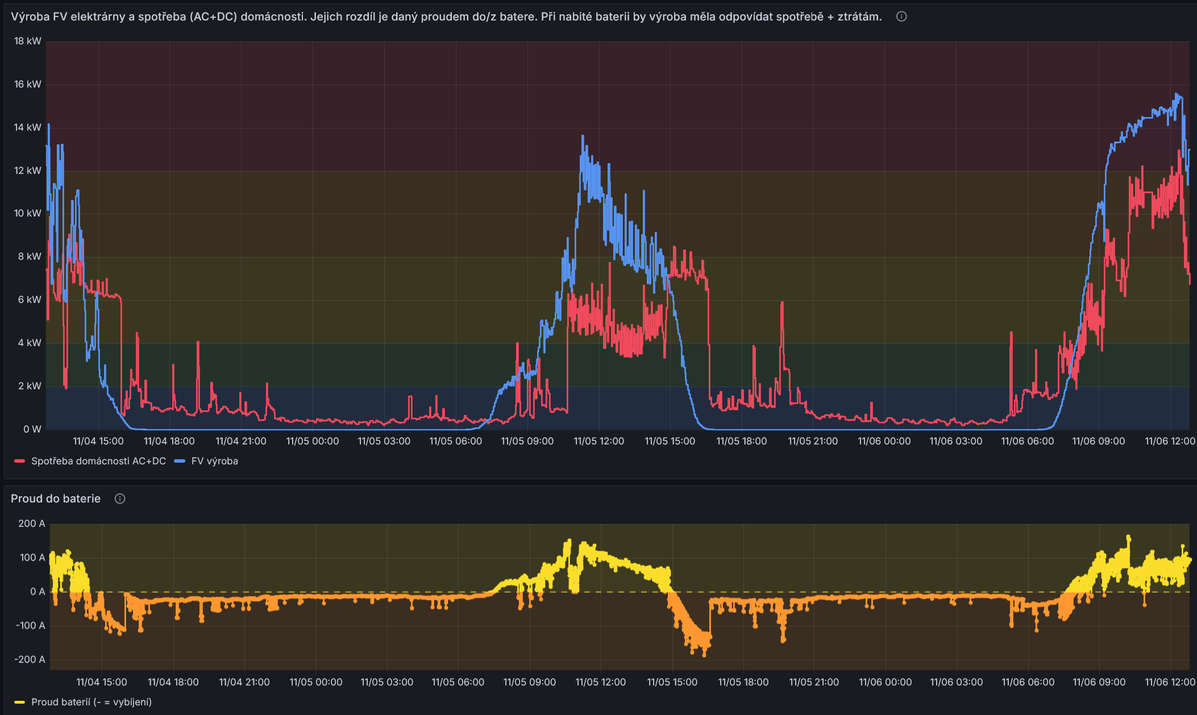Click 11/06 00:00 label on top chart axis
The width and height of the screenshot is (1197, 715).
884,441
